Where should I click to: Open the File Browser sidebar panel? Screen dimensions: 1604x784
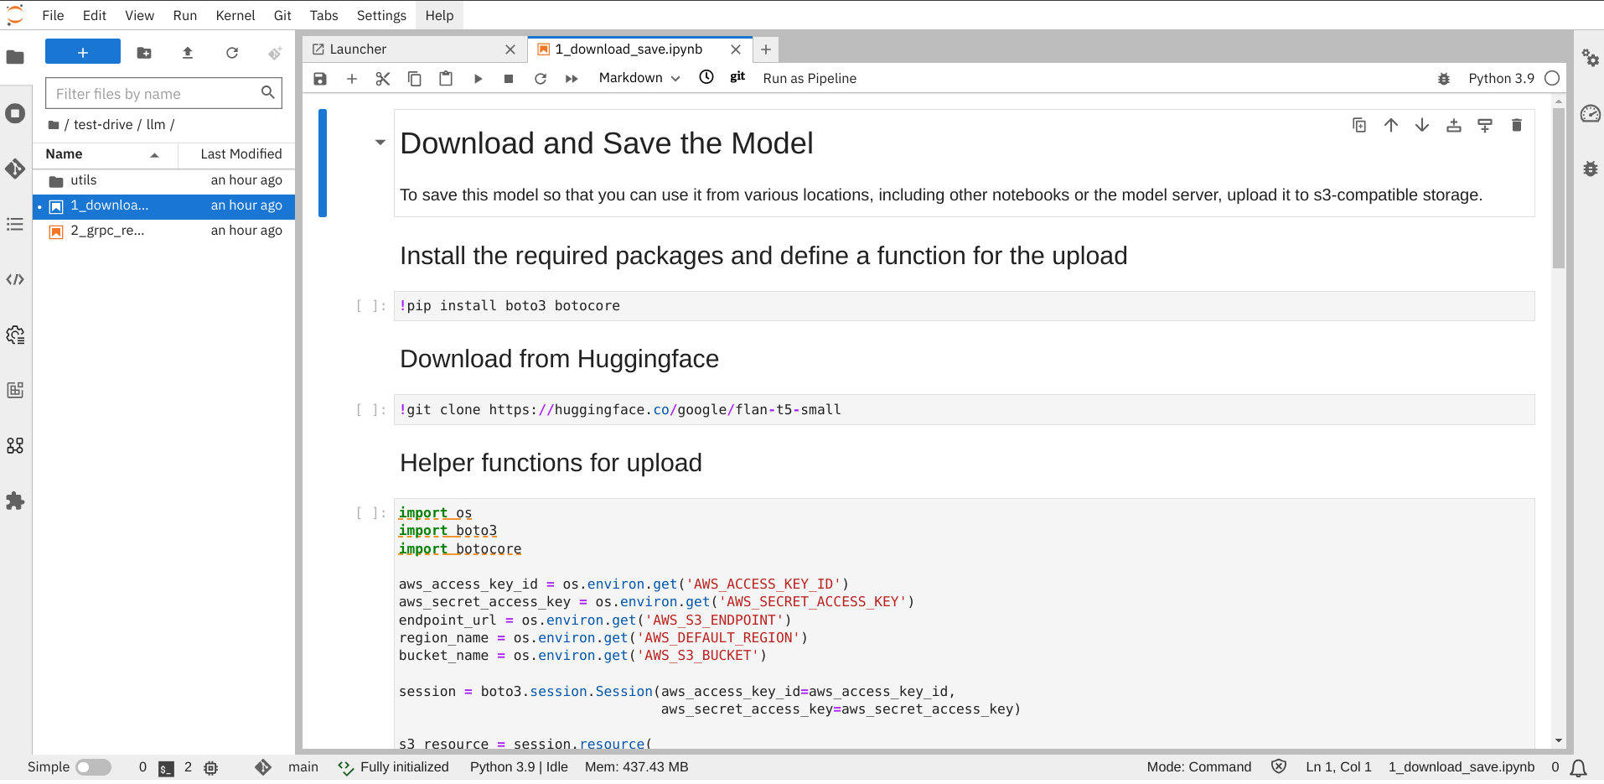[x=15, y=57]
